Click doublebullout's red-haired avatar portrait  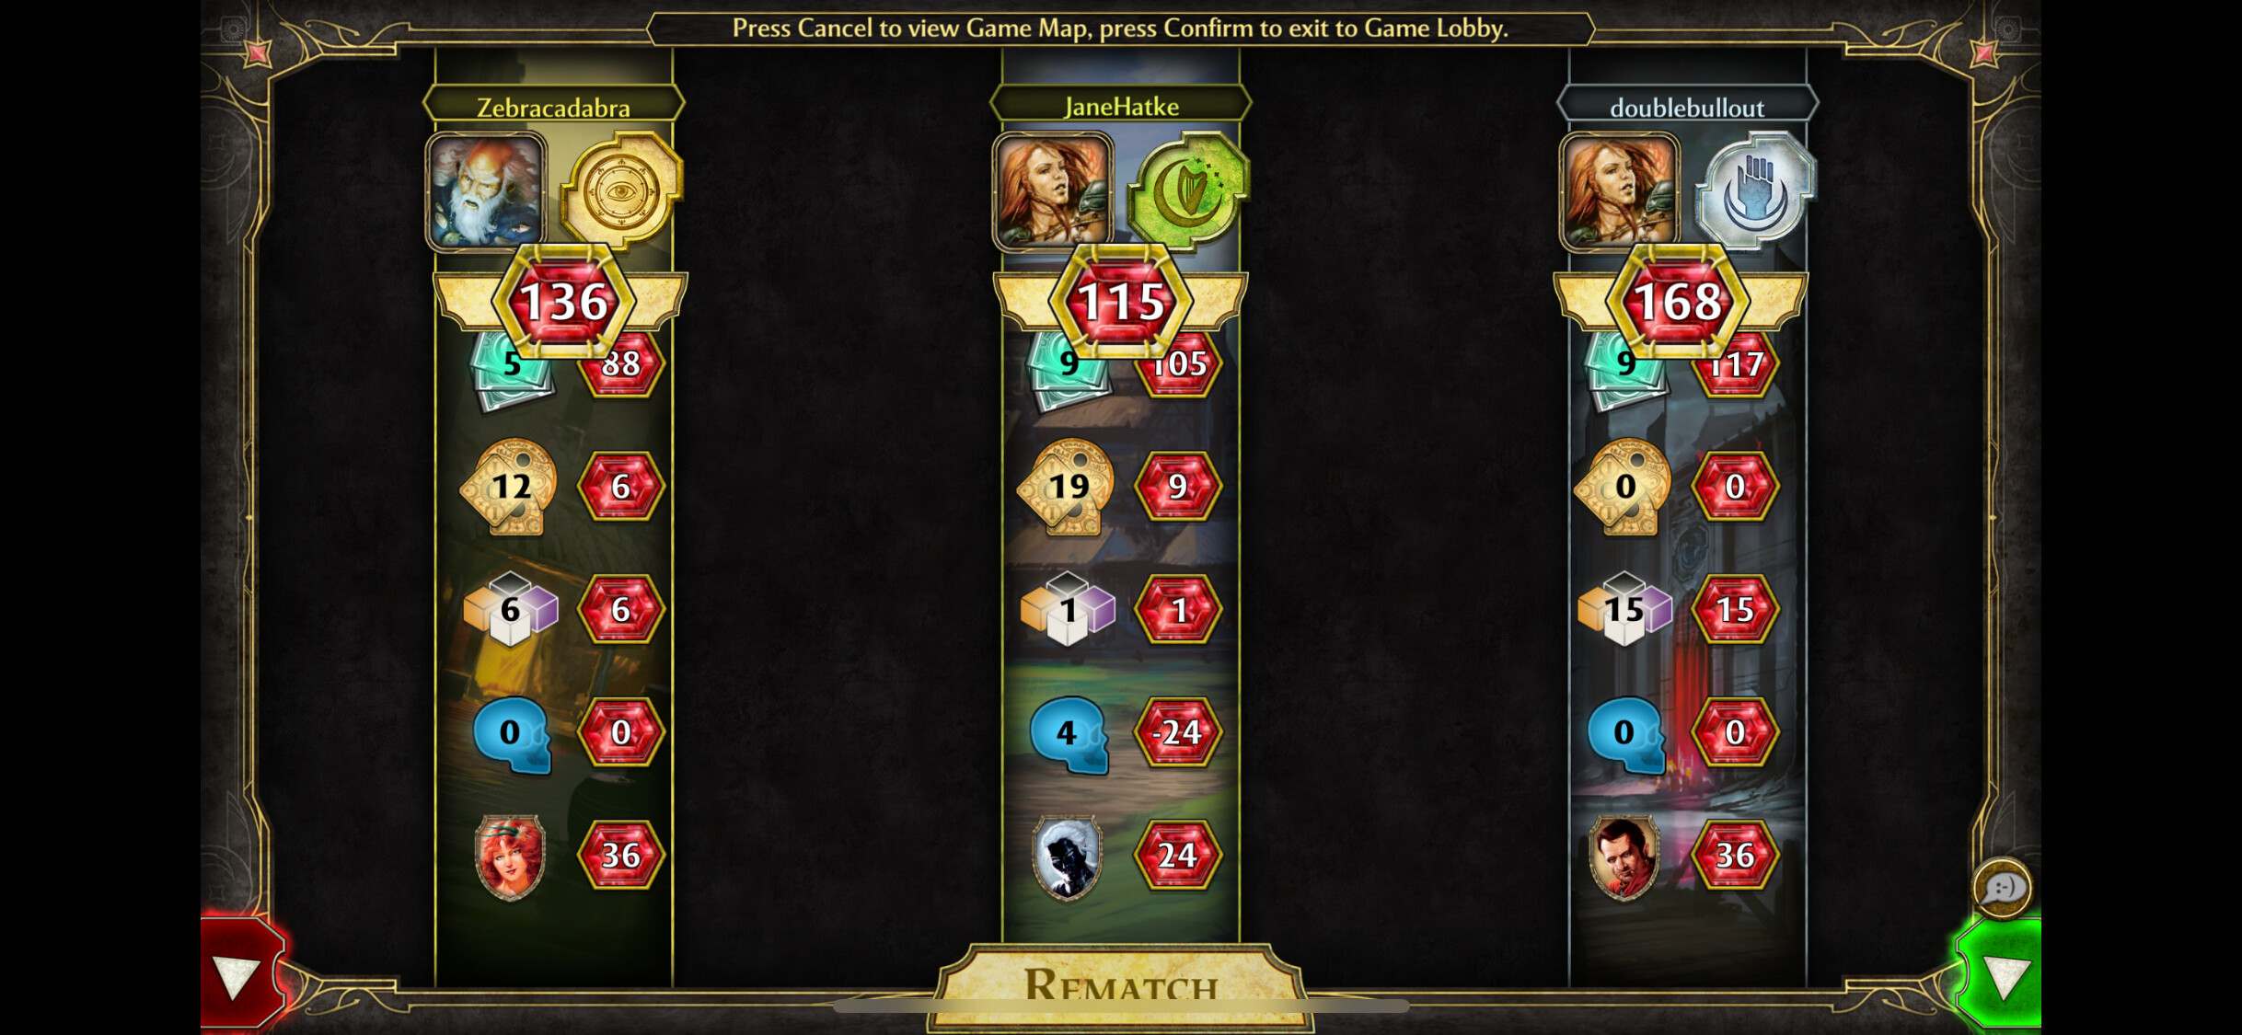coord(1620,191)
